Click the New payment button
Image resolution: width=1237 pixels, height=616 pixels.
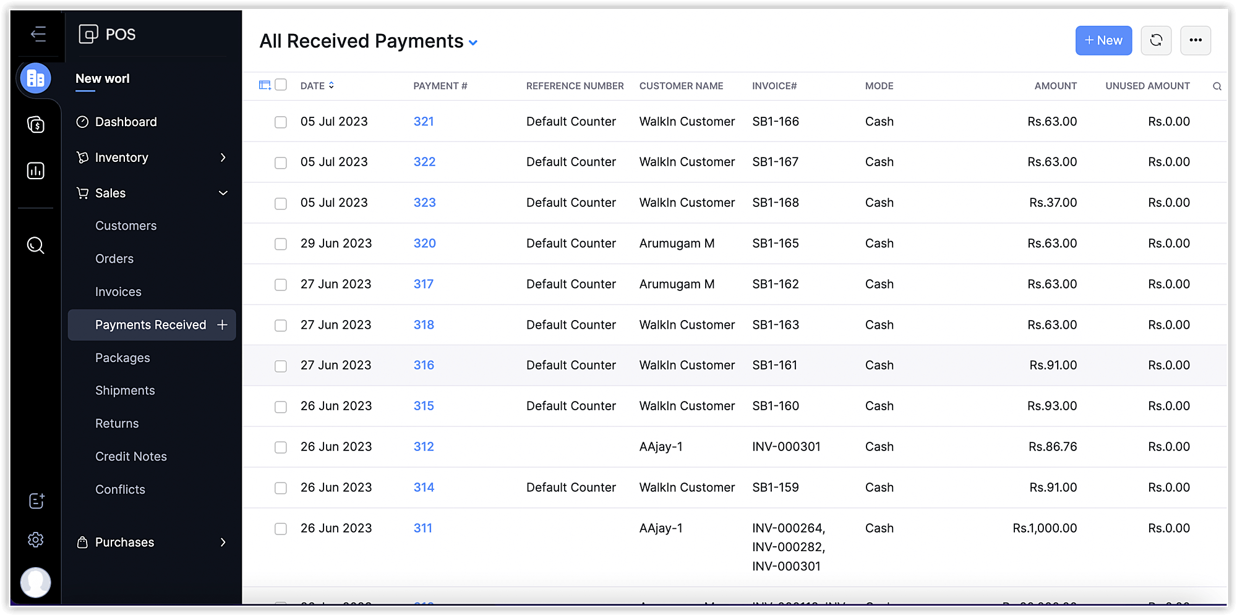(1103, 41)
